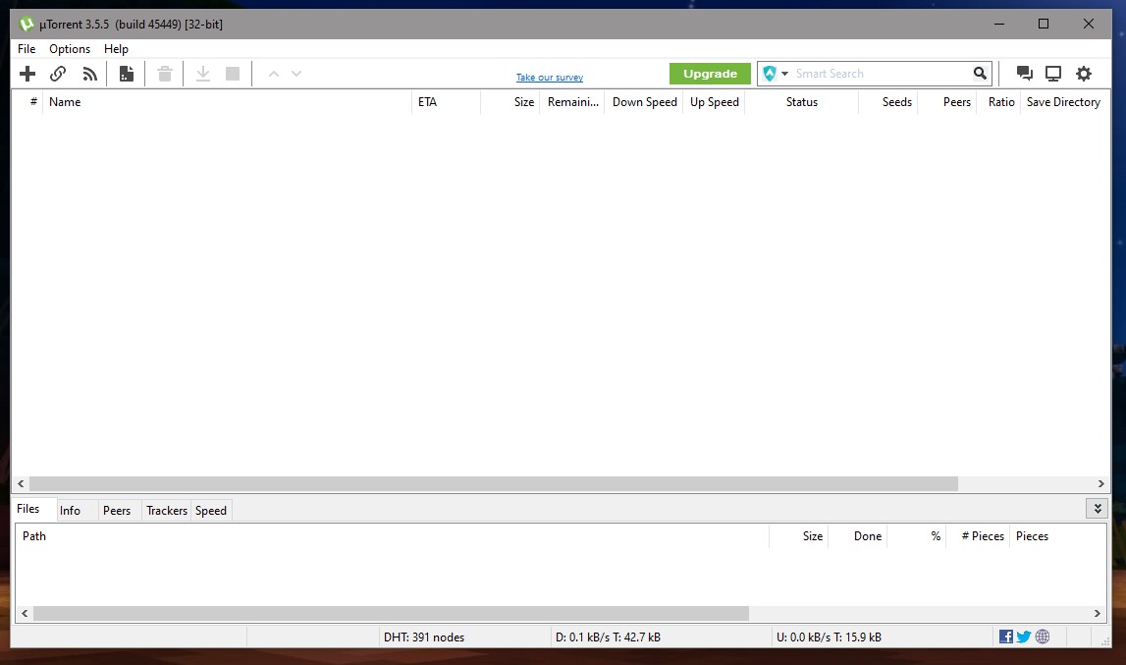
Task: Click the Add Torrent plus icon
Action: pyautogui.click(x=27, y=74)
